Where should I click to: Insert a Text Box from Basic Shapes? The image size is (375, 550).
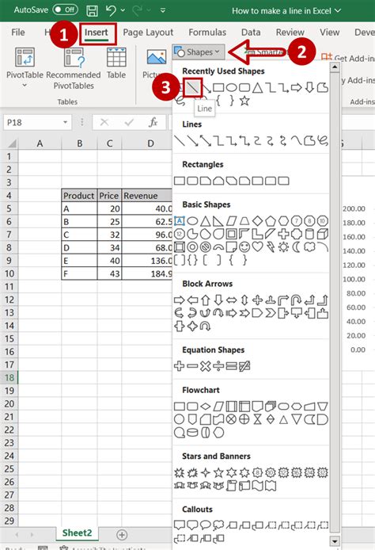(x=180, y=221)
